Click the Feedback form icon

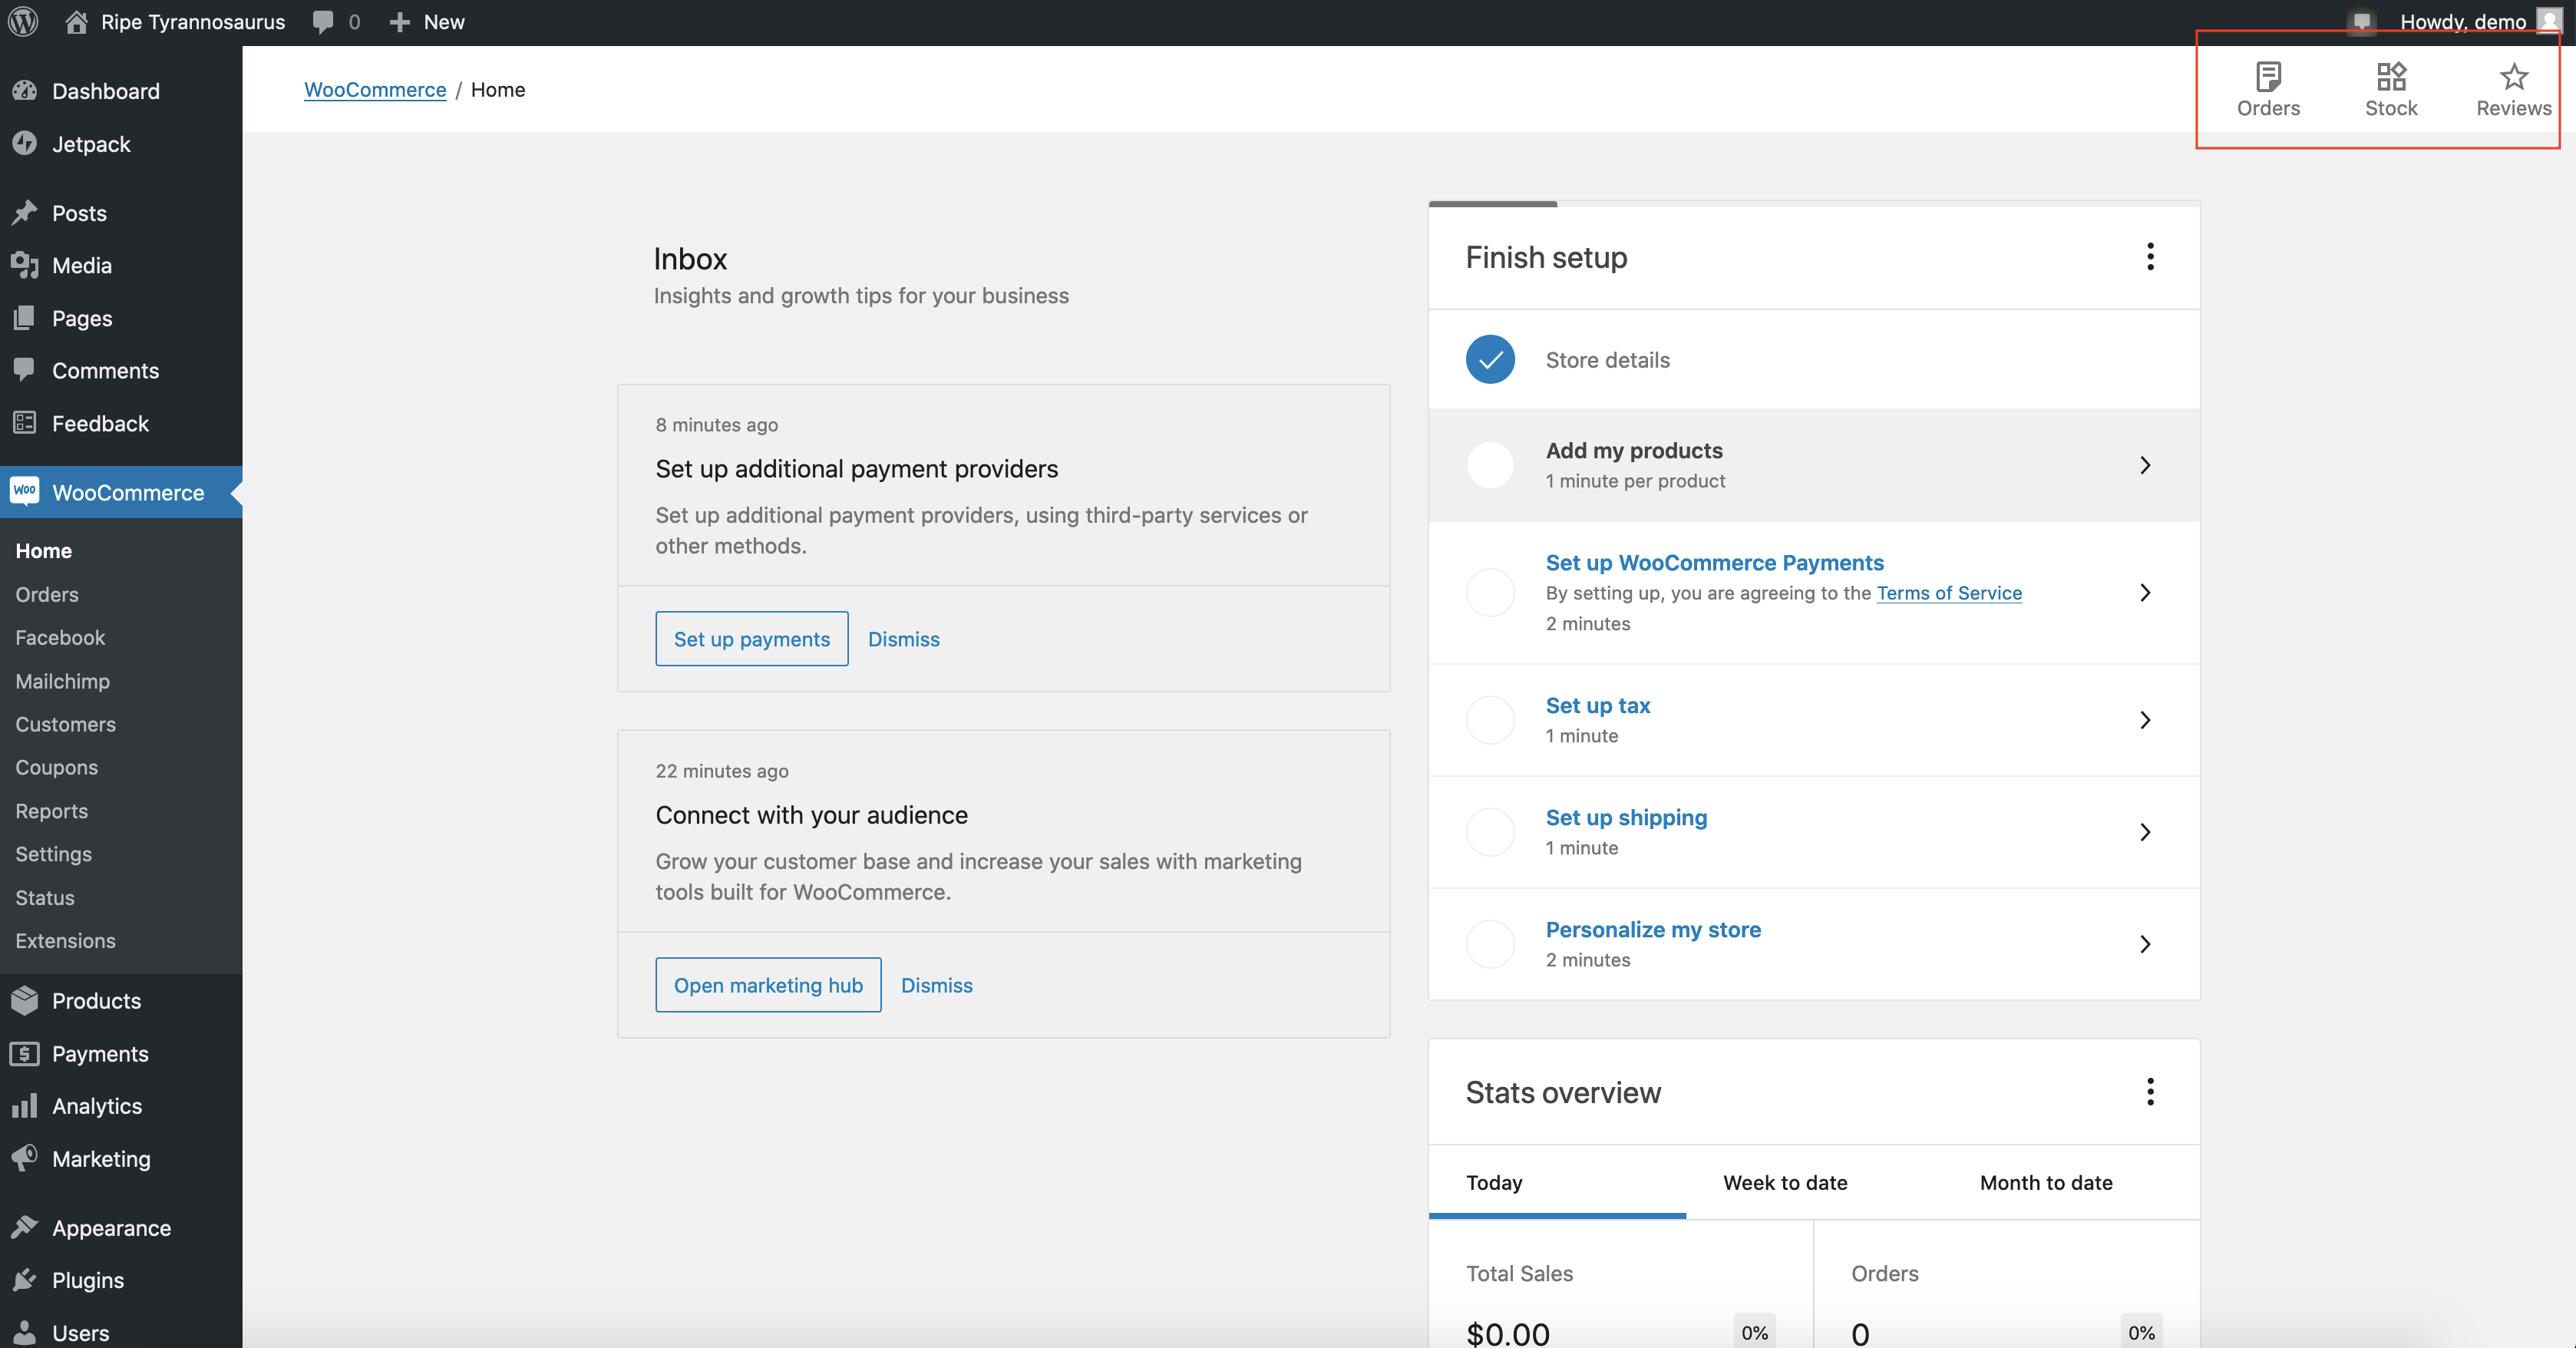pyautogui.click(x=25, y=423)
